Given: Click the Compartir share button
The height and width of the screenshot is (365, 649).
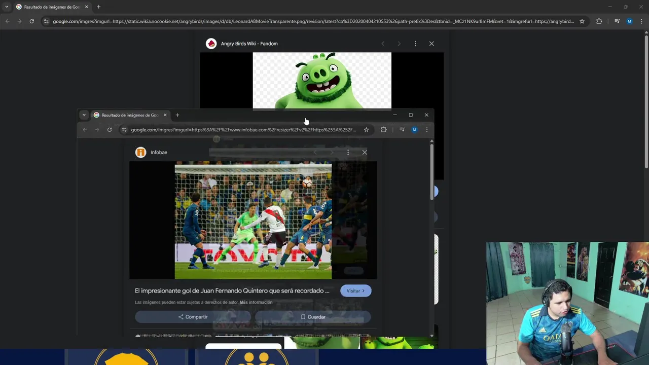Looking at the screenshot, I should coord(193,317).
